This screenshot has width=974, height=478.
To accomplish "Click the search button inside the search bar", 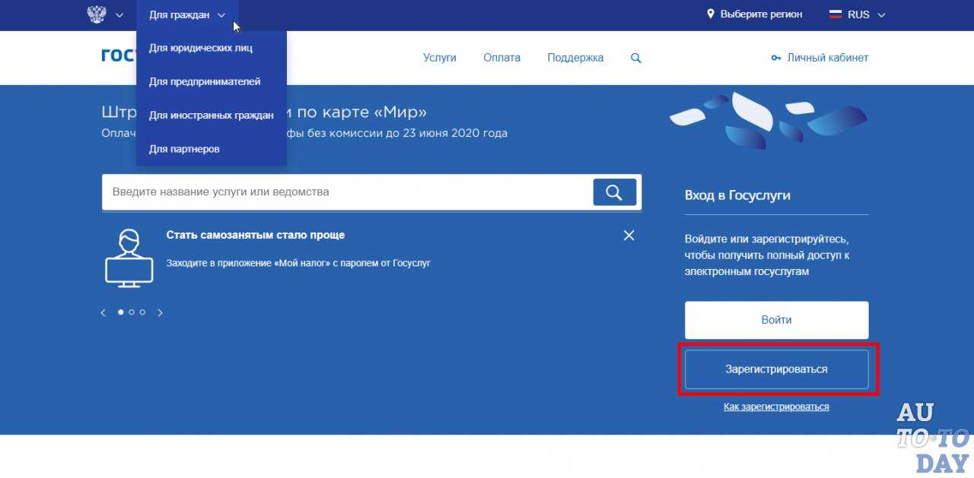I will [x=614, y=192].
